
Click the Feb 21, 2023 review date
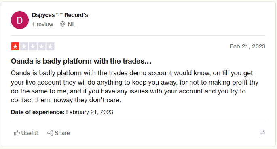[247, 46]
